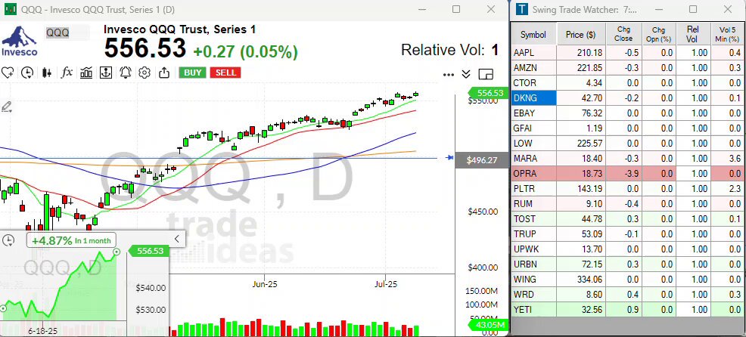Click the green BUY button
This screenshot has width=746, height=337.
192,73
